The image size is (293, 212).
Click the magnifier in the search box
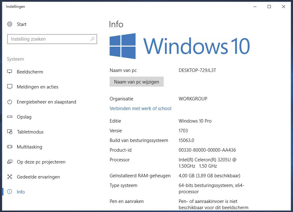click(x=92, y=39)
